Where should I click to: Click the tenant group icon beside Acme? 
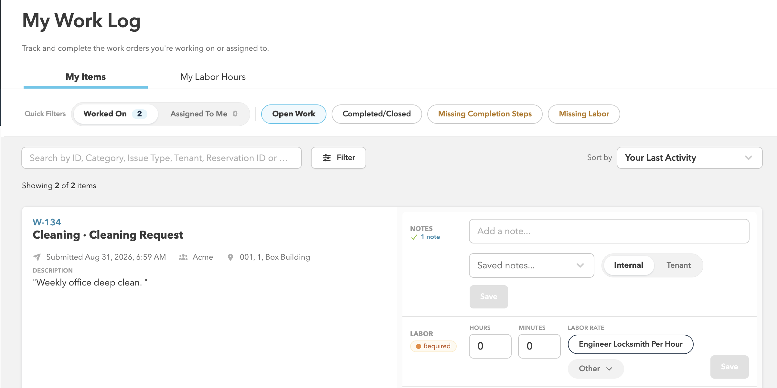tap(183, 257)
